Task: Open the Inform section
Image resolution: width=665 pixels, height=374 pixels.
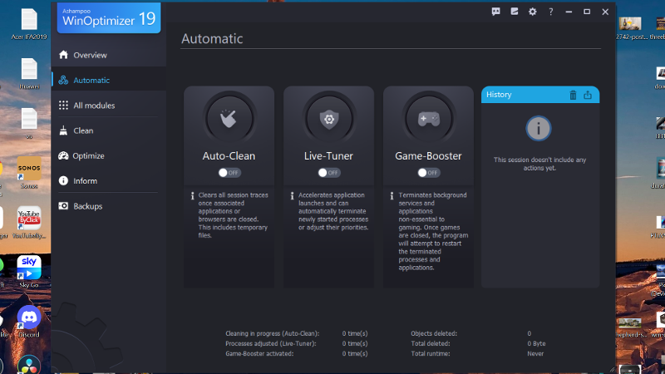Action: (109, 180)
